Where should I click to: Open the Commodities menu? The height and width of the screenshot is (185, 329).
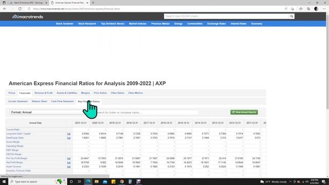(x=195, y=24)
